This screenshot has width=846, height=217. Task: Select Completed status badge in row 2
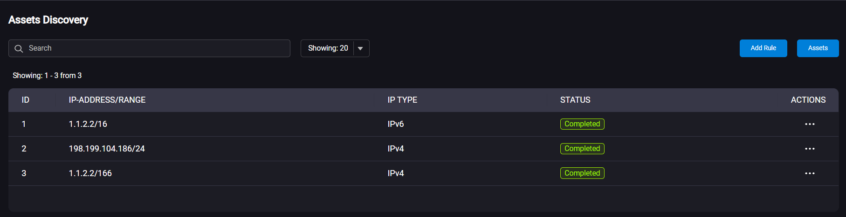[x=582, y=149]
